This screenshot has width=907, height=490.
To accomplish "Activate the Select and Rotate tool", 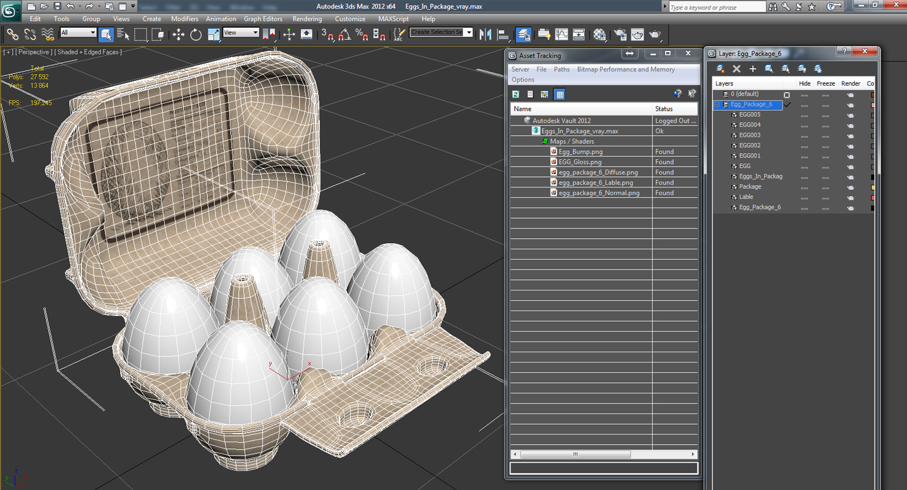I will coord(195,35).
